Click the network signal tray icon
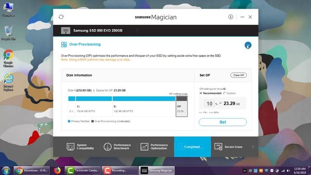Viewport: 311px width, 175px height. point(283,171)
